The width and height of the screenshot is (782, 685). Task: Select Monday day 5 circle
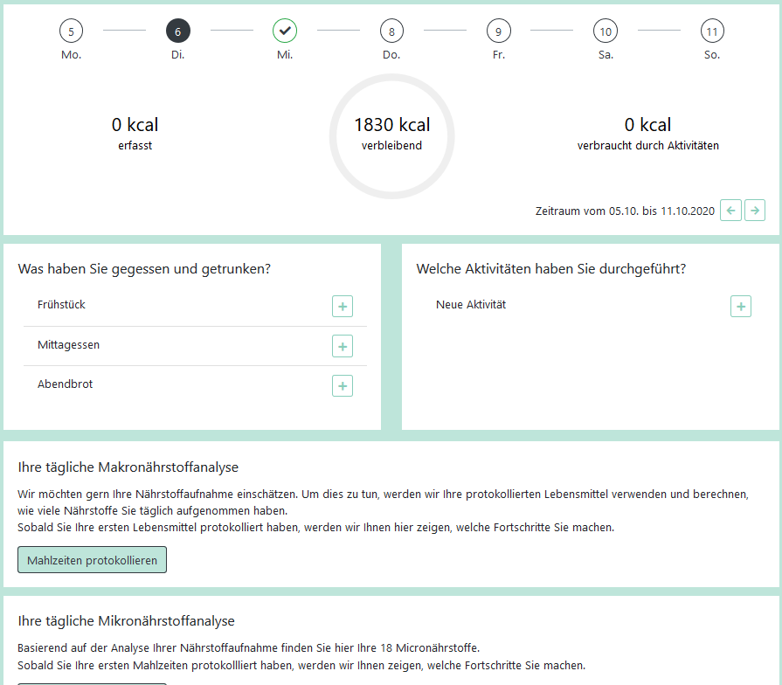coord(71,31)
